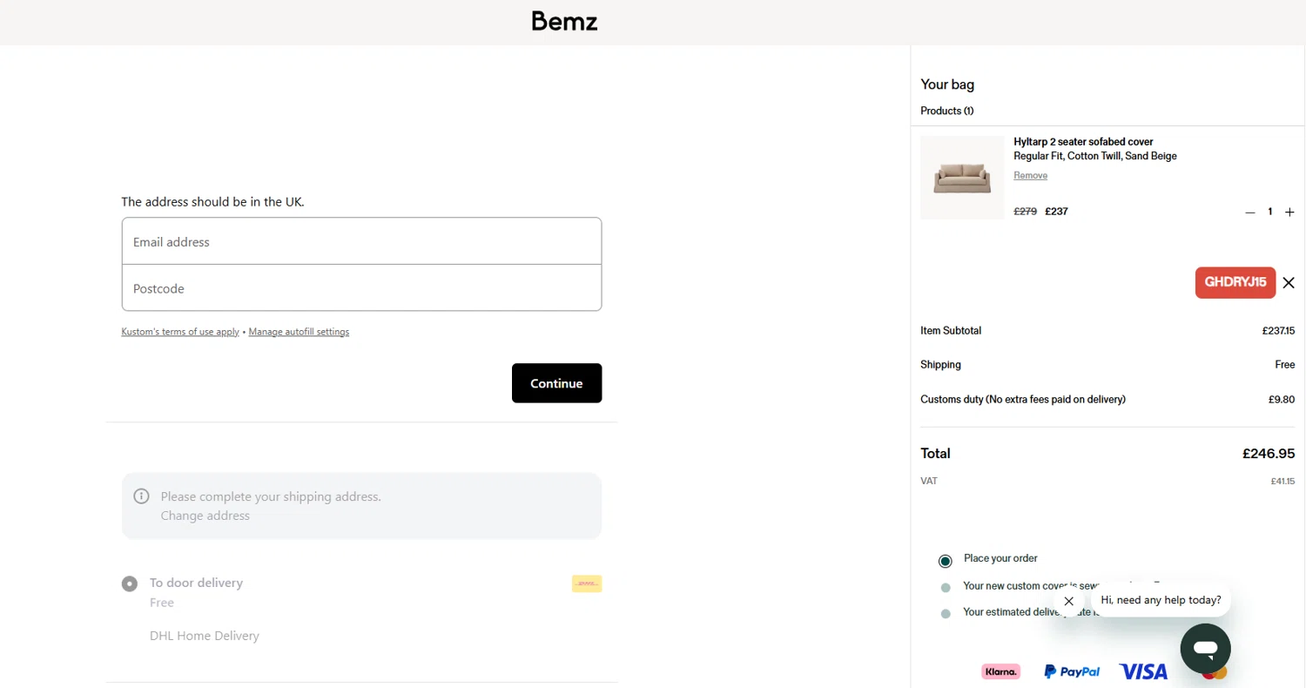Click the VISA payment icon
Image resolution: width=1306 pixels, height=688 pixels.
[x=1143, y=671]
